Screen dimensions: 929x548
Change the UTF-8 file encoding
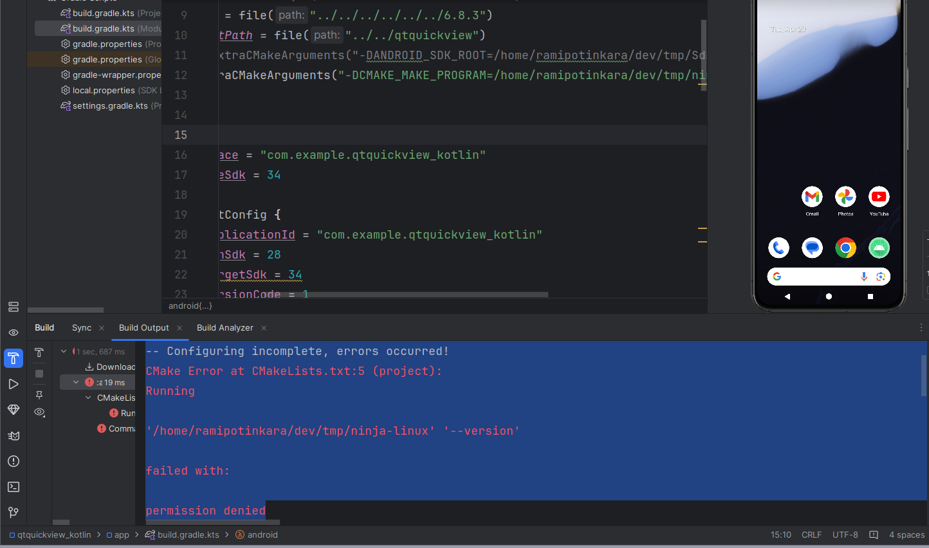click(x=845, y=535)
